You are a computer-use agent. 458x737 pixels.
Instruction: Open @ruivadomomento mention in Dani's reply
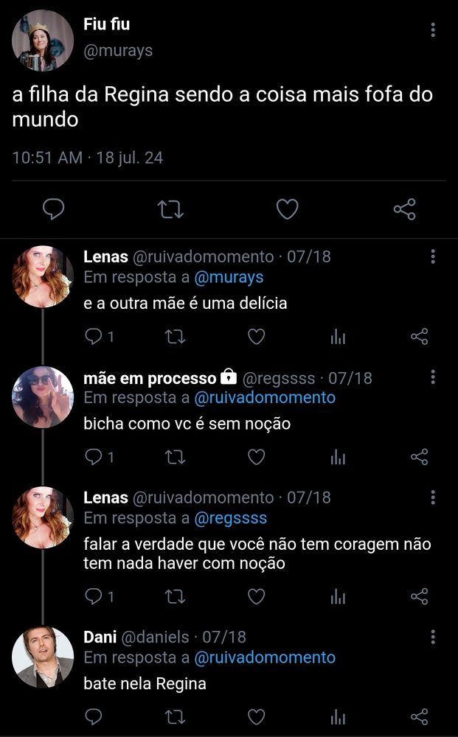pyautogui.click(x=265, y=657)
